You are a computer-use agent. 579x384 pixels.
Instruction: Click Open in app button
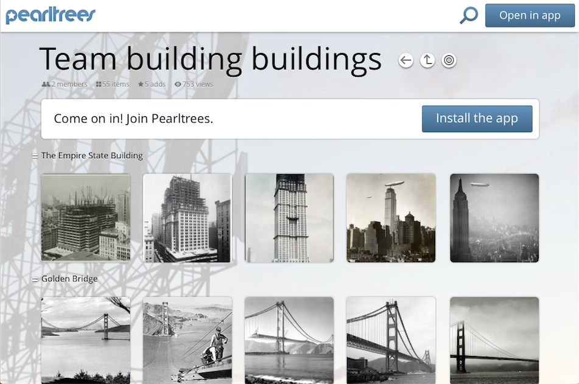[x=530, y=15]
